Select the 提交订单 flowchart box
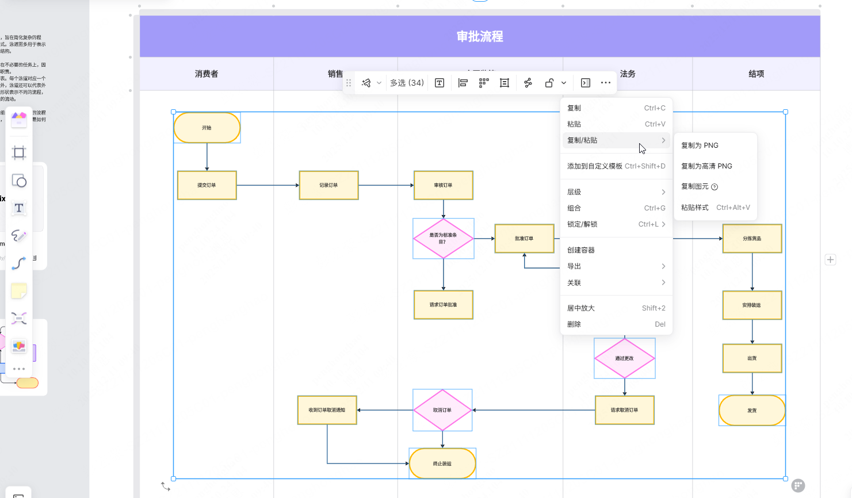 [207, 185]
